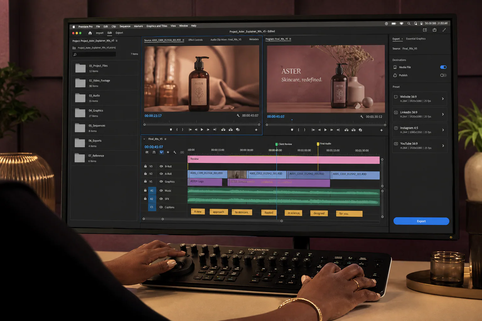Screen dimensions: 482x321
Task: Mark Out point in Program monitor
Action: point(305,130)
